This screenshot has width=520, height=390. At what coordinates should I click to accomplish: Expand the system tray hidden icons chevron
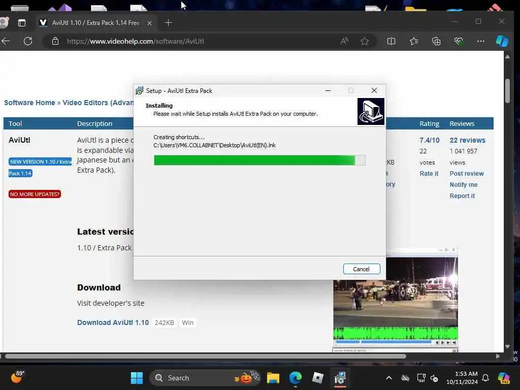tap(388, 378)
